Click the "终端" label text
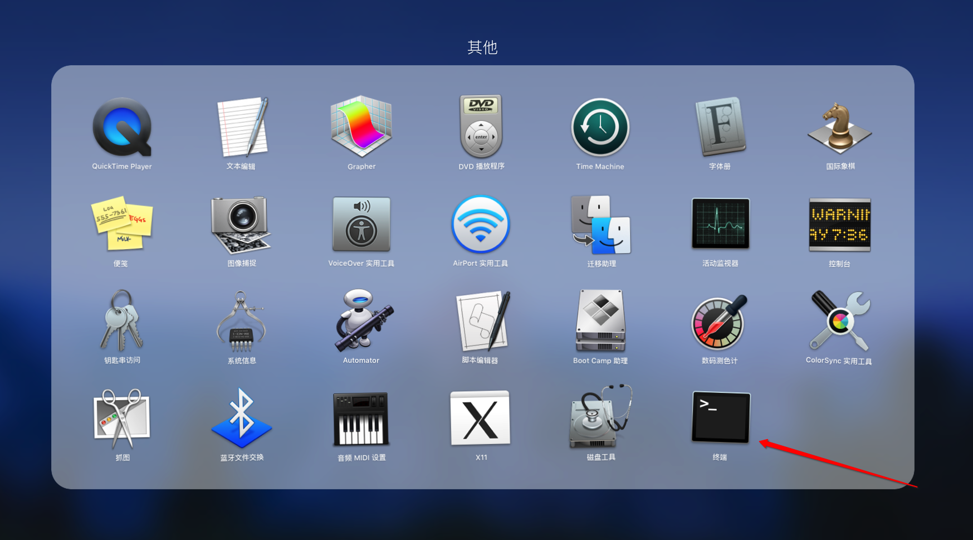Image resolution: width=973 pixels, height=540 pixels. 720,457
